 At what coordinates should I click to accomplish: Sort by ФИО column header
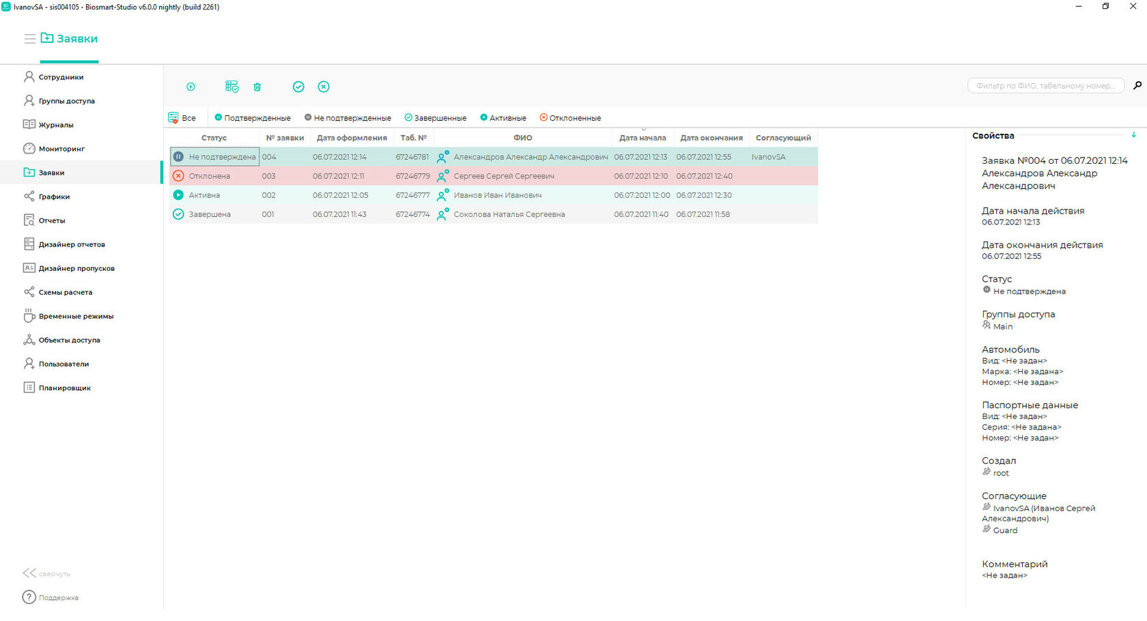[523, 138]
